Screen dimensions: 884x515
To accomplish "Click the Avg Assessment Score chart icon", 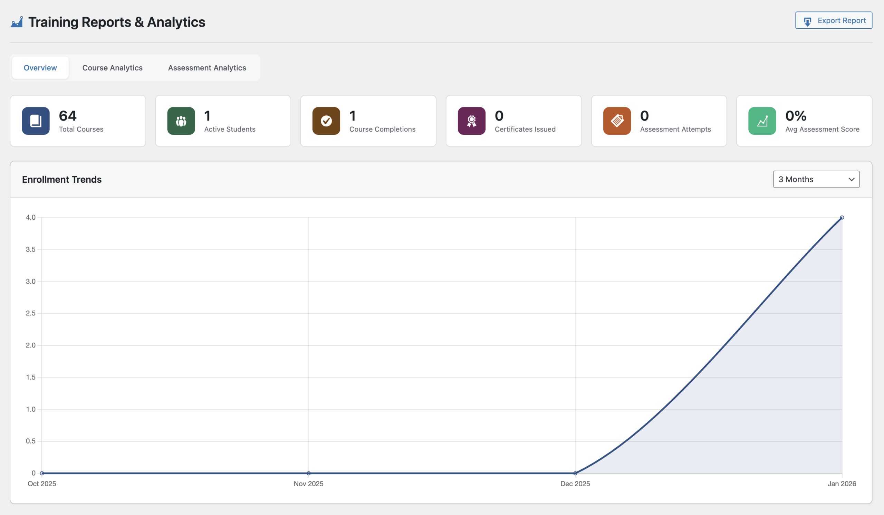I will [762, 121].
